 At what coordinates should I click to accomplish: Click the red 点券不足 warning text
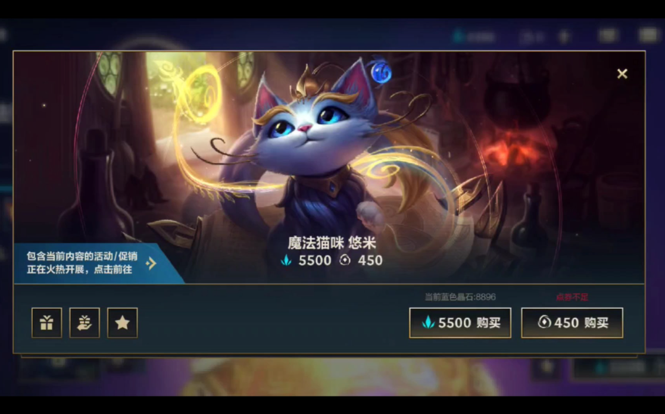(572, 297)
